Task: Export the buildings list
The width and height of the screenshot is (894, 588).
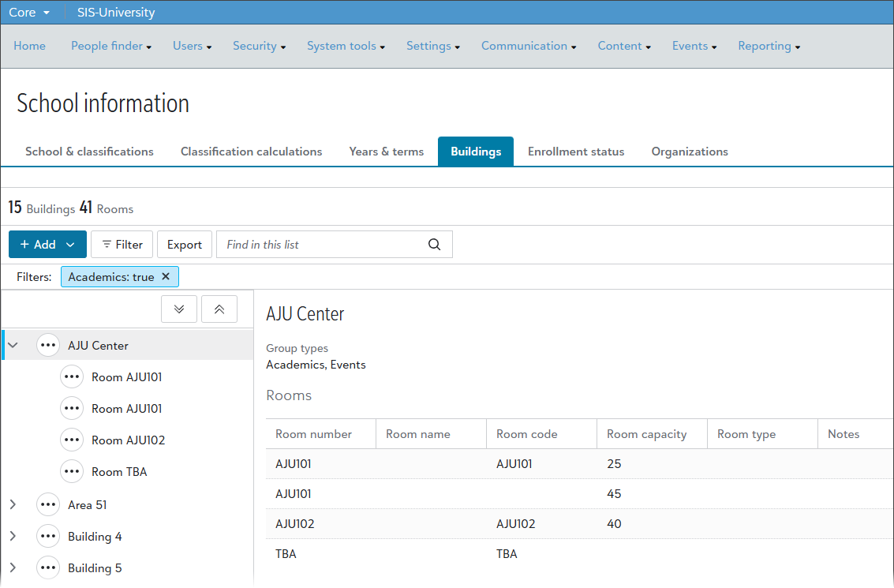Action: click(185, 245)
